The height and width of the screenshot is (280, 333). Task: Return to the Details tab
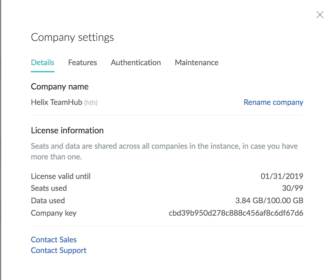[42, 63]
